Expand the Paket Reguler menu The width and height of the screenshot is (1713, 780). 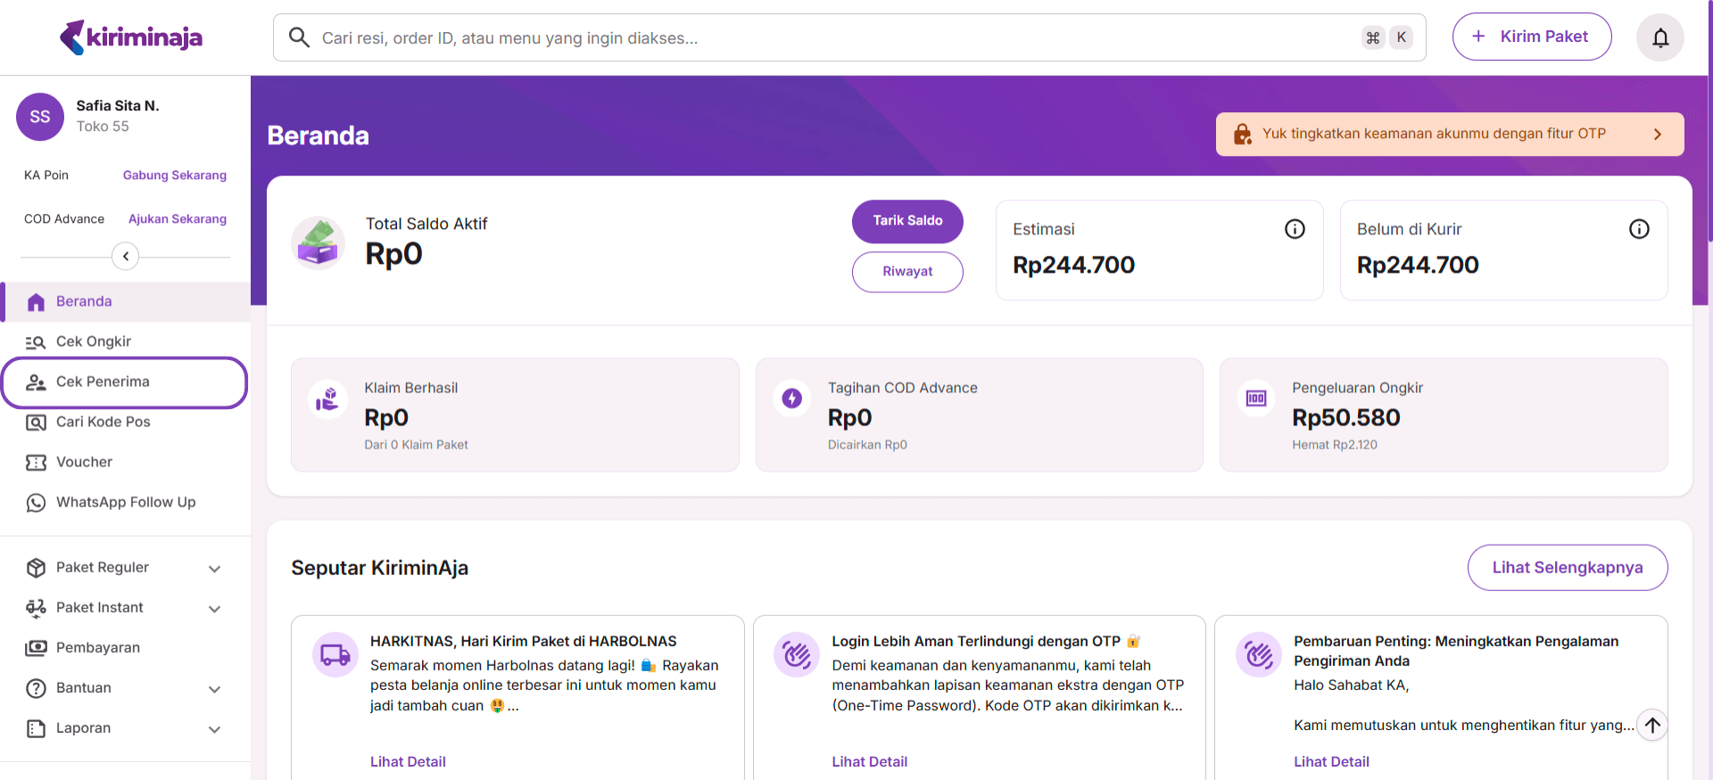(x=214, y=569)
